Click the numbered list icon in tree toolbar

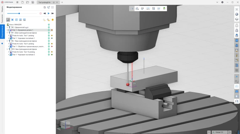click(x=16, y=20)
